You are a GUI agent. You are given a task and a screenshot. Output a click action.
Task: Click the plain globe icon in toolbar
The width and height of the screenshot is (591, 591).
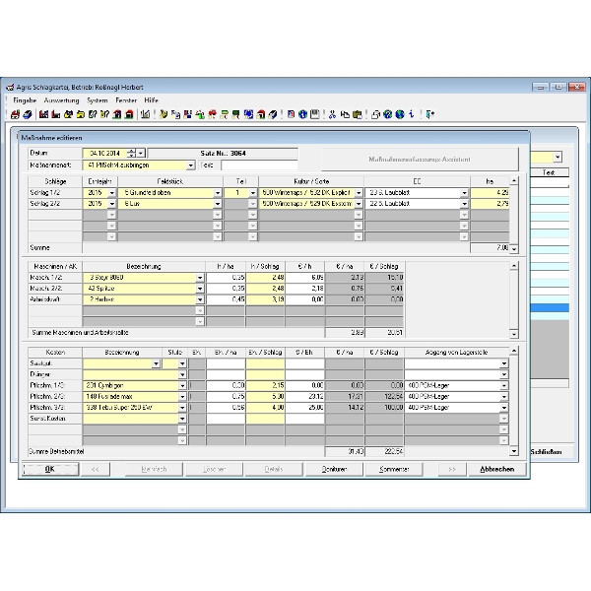pos(400,114)
